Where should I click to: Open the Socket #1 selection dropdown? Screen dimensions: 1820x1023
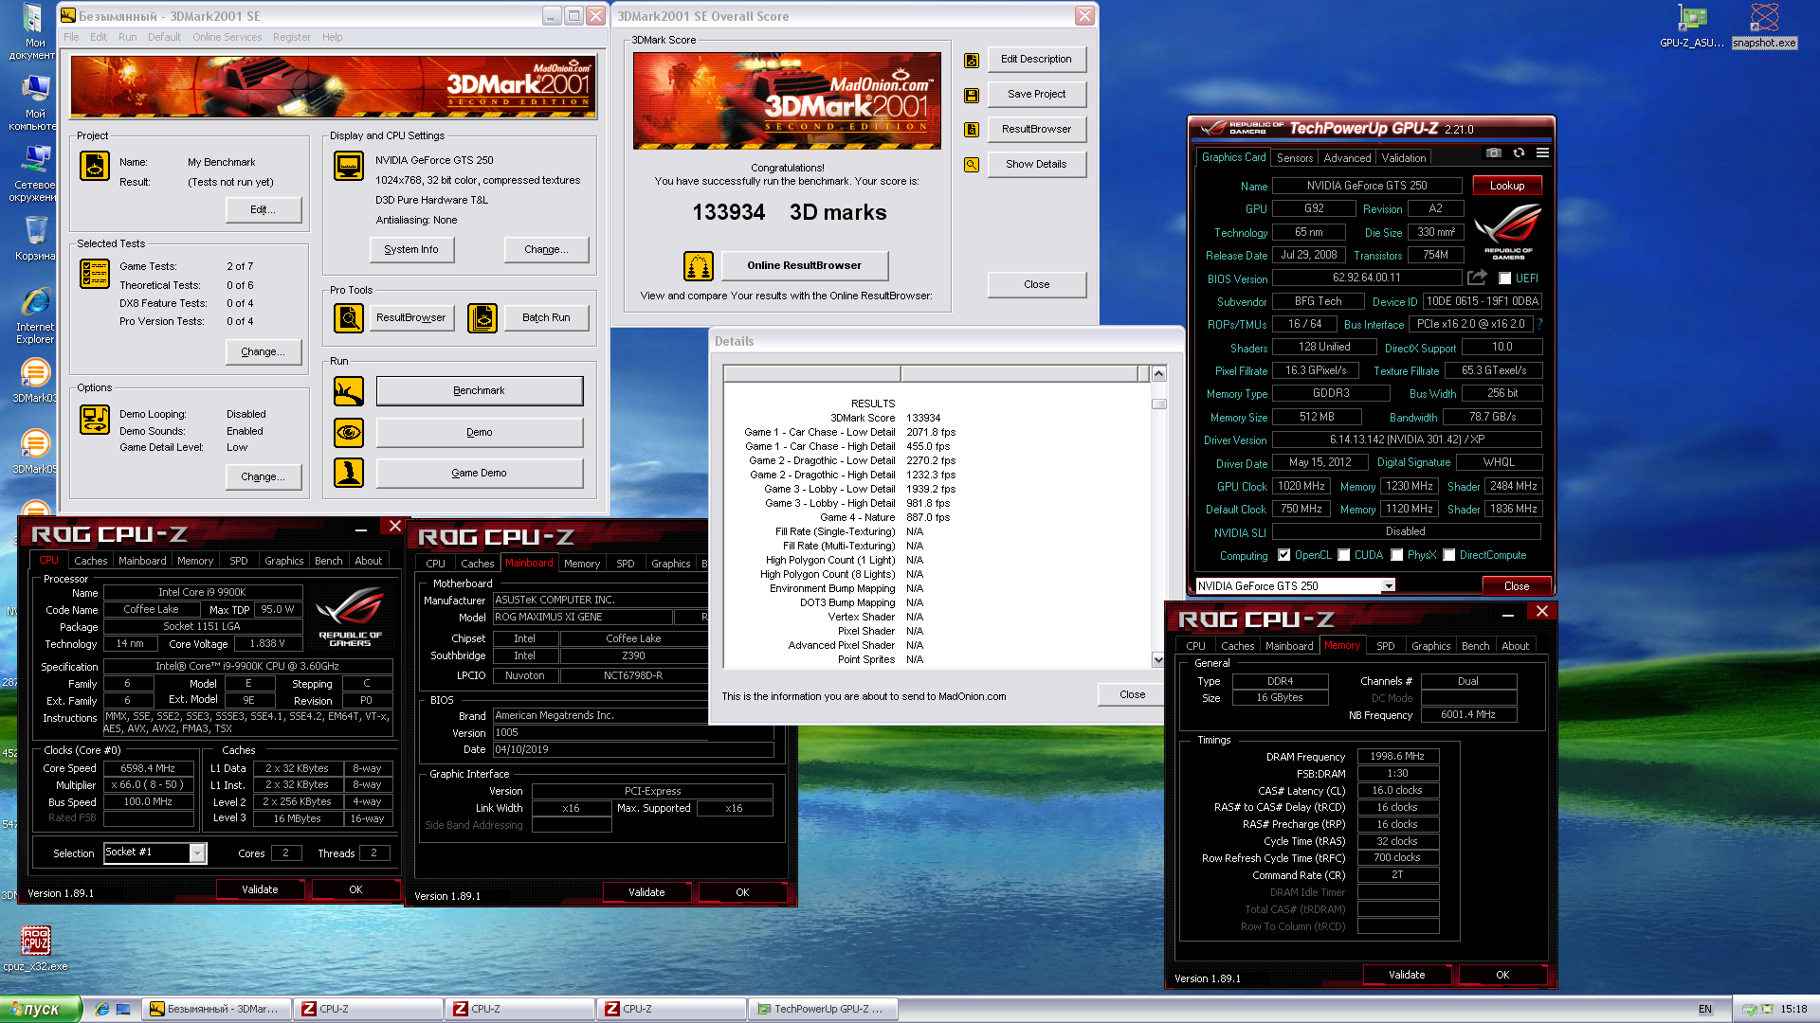click(x=197, y=852)
